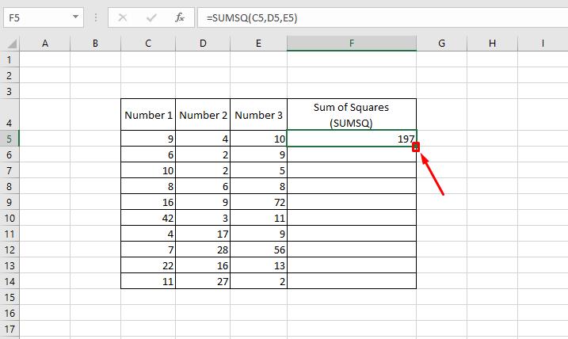Select column A header
The height and width of the screenshot is (339, 568).
[45, 44]
